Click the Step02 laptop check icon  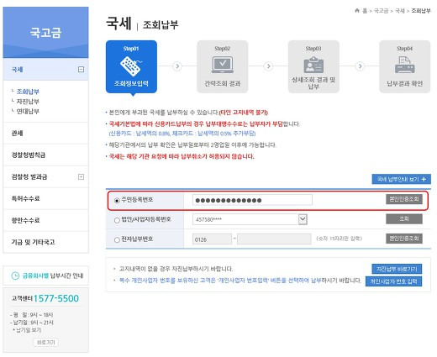coord(223,65)
